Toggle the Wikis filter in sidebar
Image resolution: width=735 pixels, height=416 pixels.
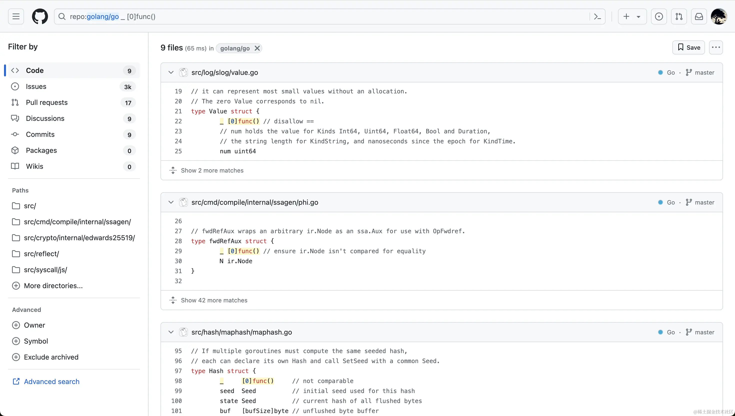(34, 166)
